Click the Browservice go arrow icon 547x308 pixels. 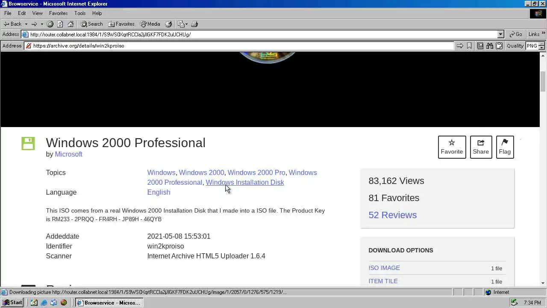pyautogui.click(x=460, y=46)
